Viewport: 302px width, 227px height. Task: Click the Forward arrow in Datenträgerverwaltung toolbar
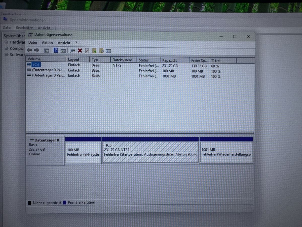(x=36, y=50)
